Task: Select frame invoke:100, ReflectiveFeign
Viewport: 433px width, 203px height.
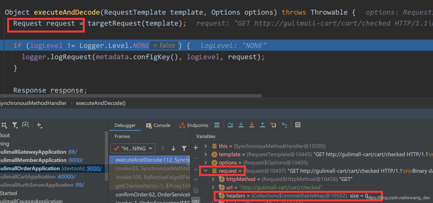Action: [150, 177]
